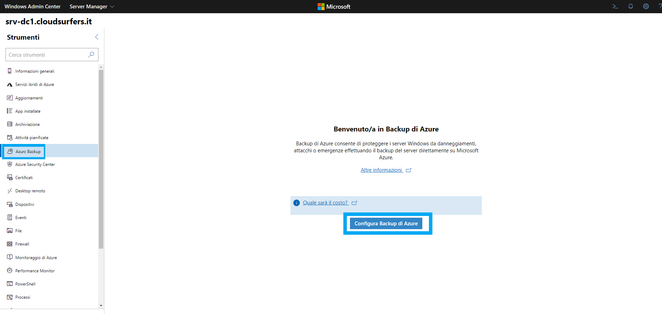The height and width of the screenshot is (314, 662).
Task: Click the tools list scrollbar thumb
Action: 101,159
